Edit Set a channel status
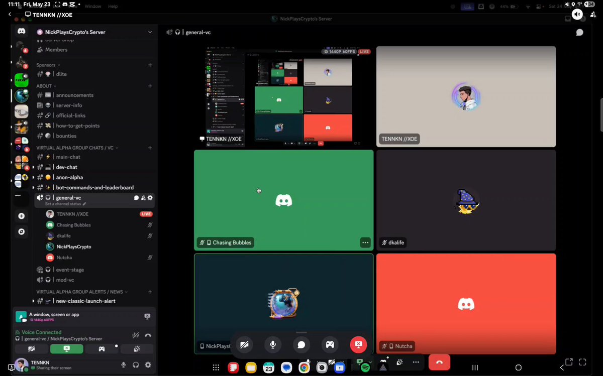603x376 pixels. pyautogui.click(x=65, y=204)
